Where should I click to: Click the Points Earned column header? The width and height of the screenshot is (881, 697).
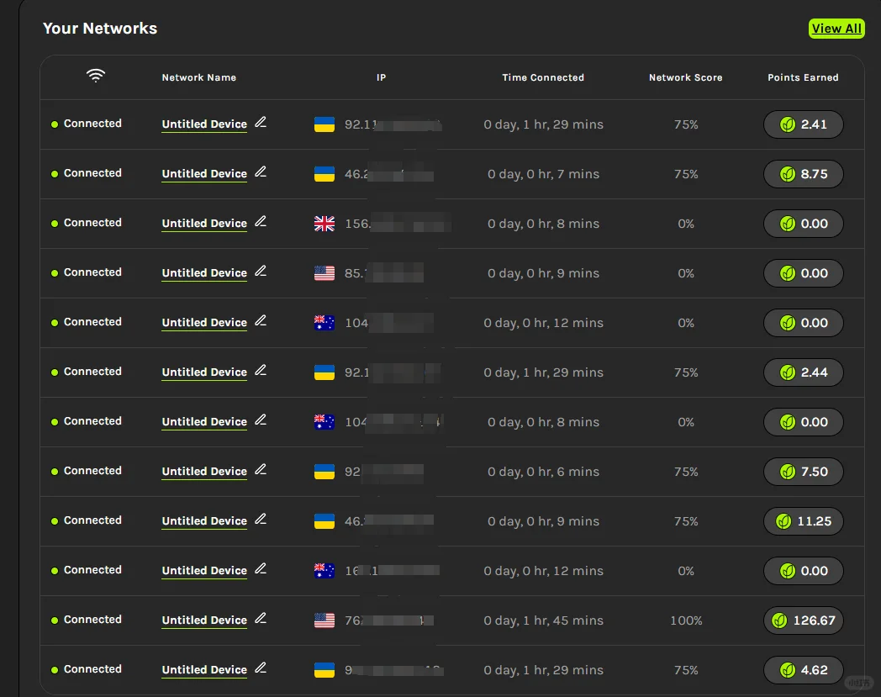click(x=803, y=77)
